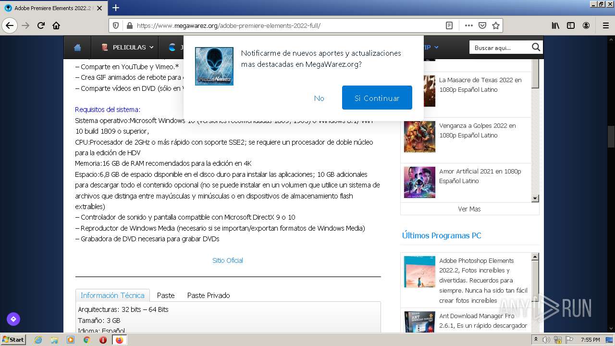Open Venganza a Golpes 2022 link
This screenshot has height=346, width=615.
(x=478, y=130)
